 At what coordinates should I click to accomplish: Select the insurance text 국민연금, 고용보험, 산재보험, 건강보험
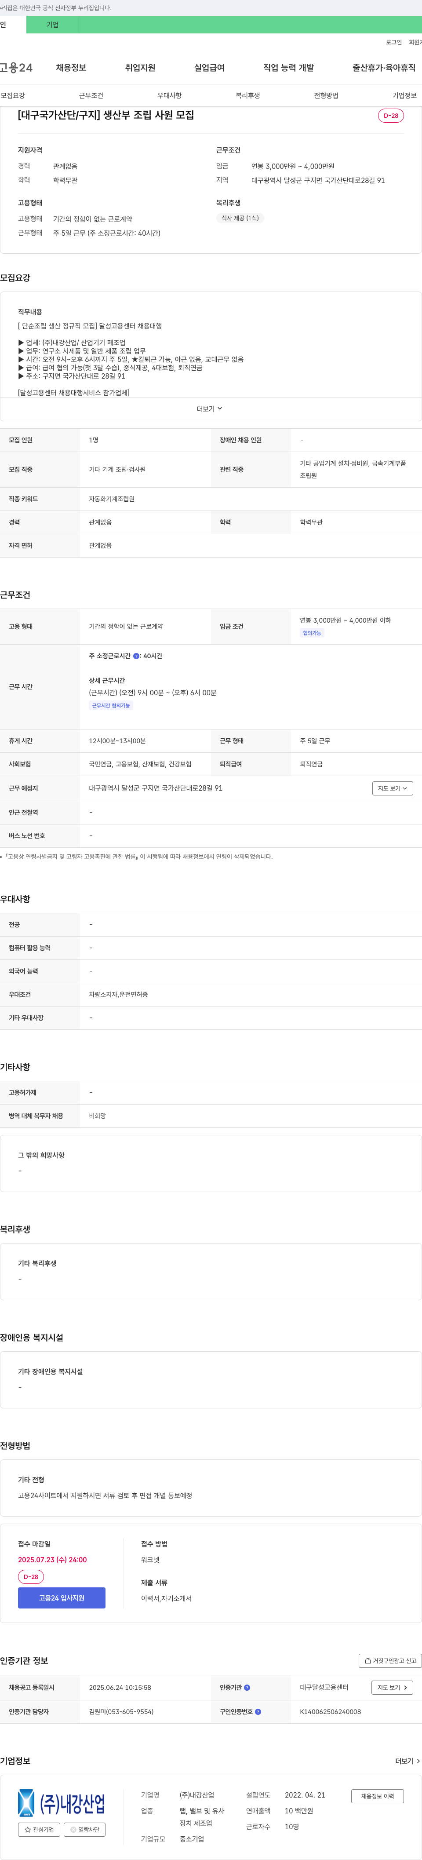[x=140, y=764]
